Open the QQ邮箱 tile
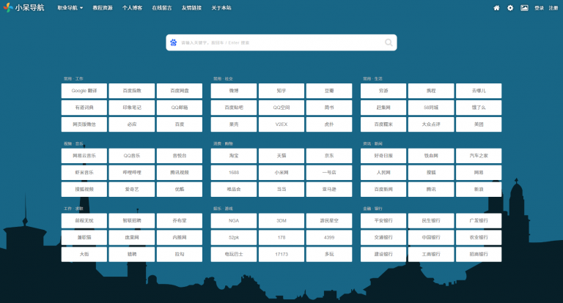 (180, 108)
